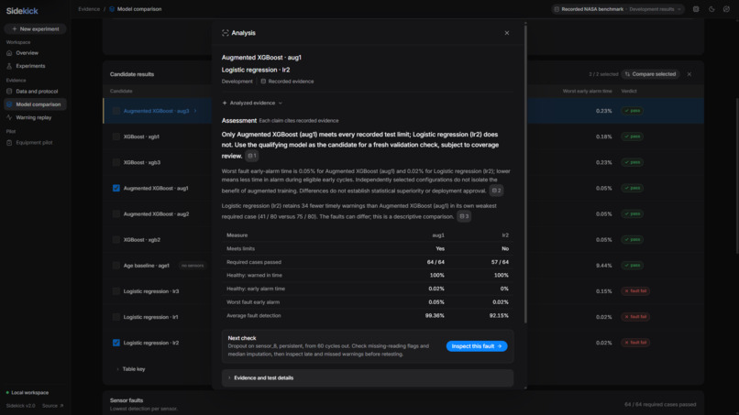Open the Source link in footer
Screen dimensions: 739x415
(x=52, y=406)
